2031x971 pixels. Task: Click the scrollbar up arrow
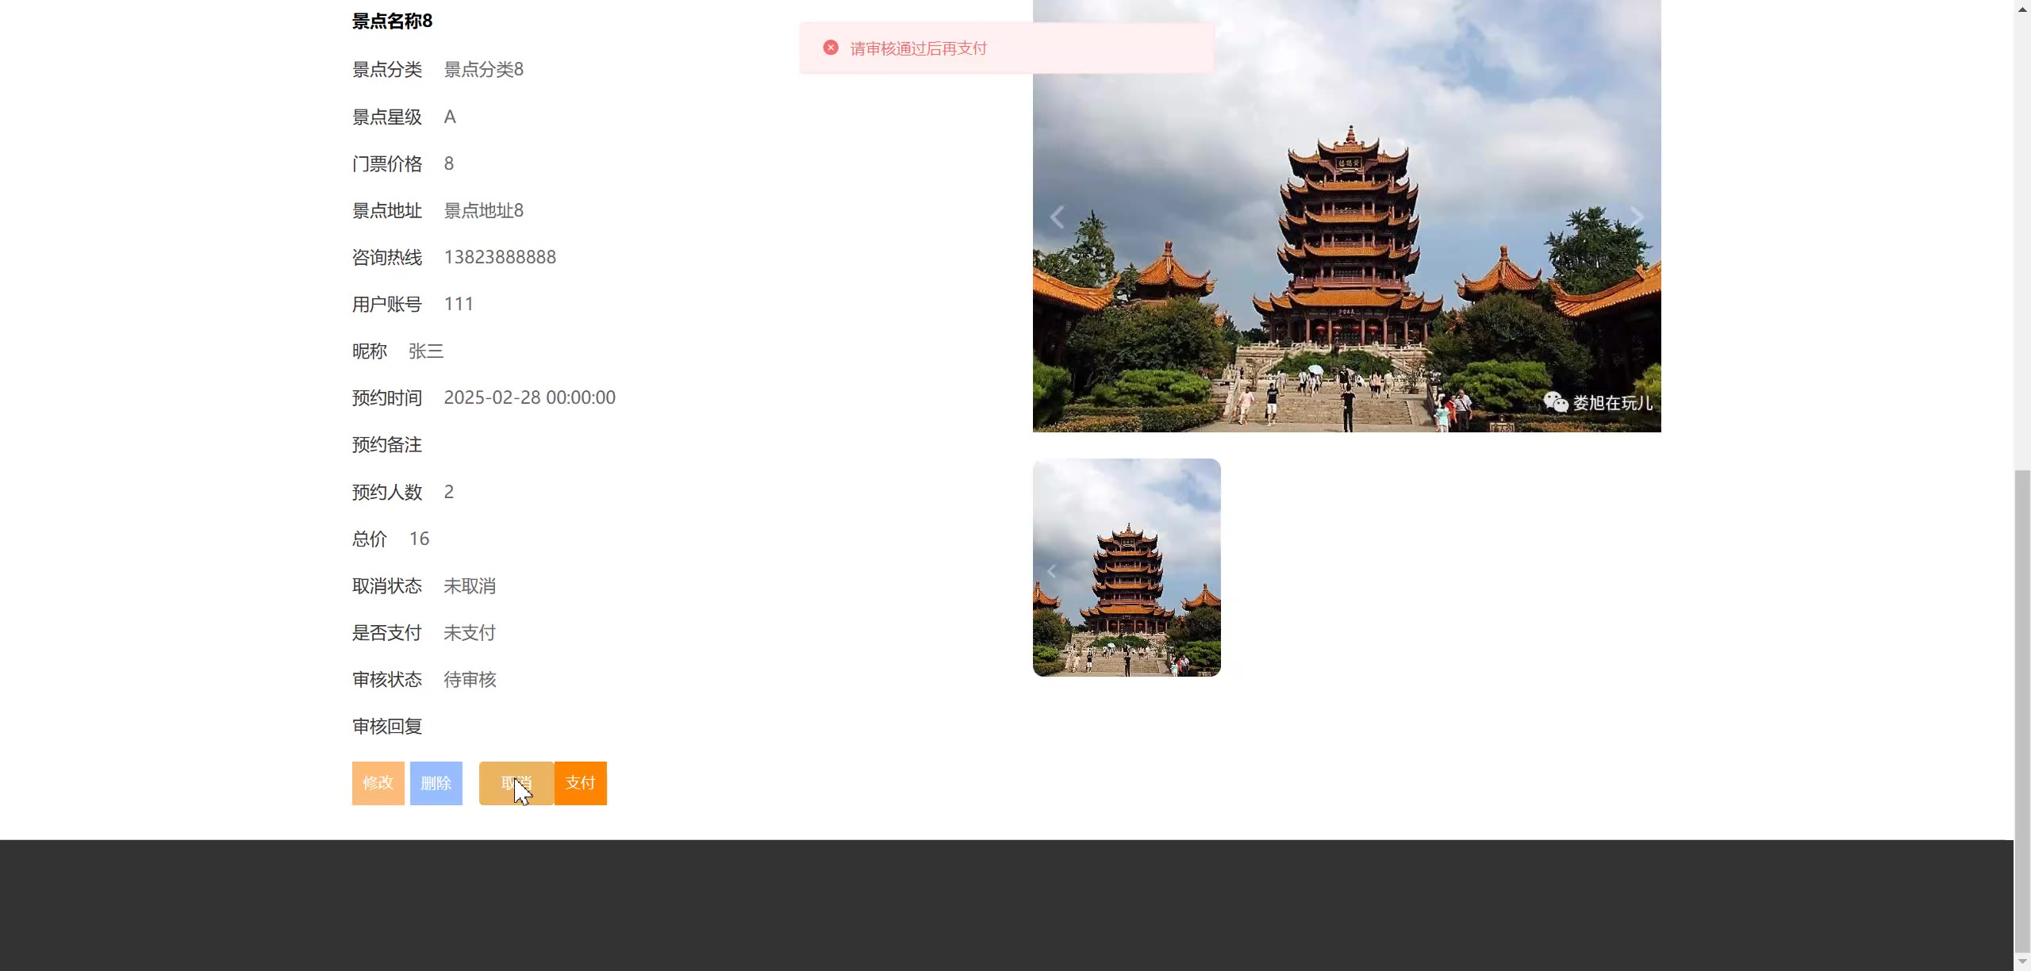click(2022, 9)
